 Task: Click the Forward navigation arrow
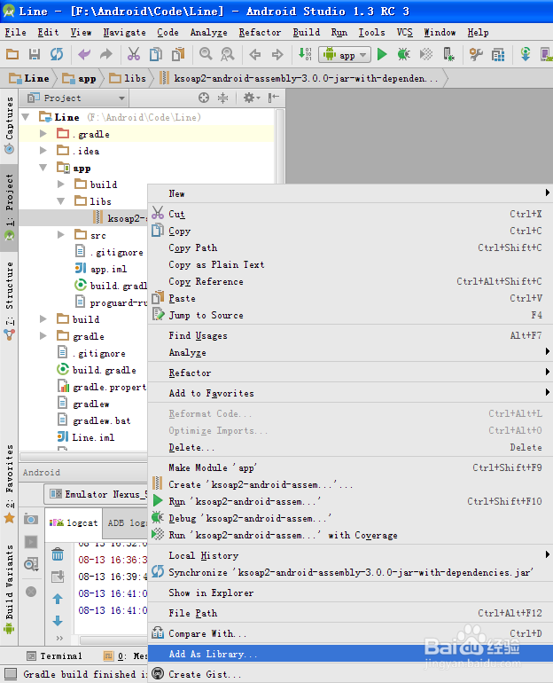tap(277, 54)
